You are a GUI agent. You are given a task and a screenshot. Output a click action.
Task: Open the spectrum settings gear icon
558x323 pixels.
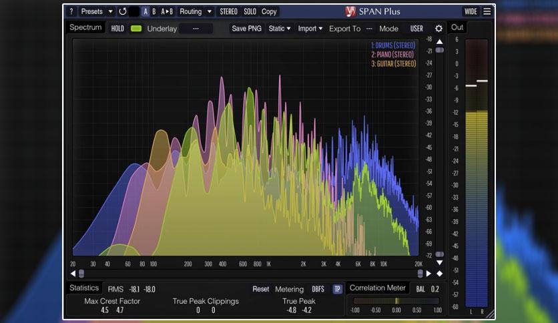point(439,29)
